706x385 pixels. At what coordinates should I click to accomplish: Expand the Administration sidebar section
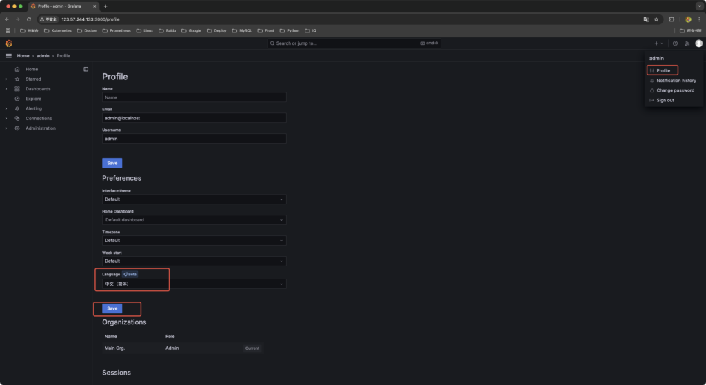6,128
